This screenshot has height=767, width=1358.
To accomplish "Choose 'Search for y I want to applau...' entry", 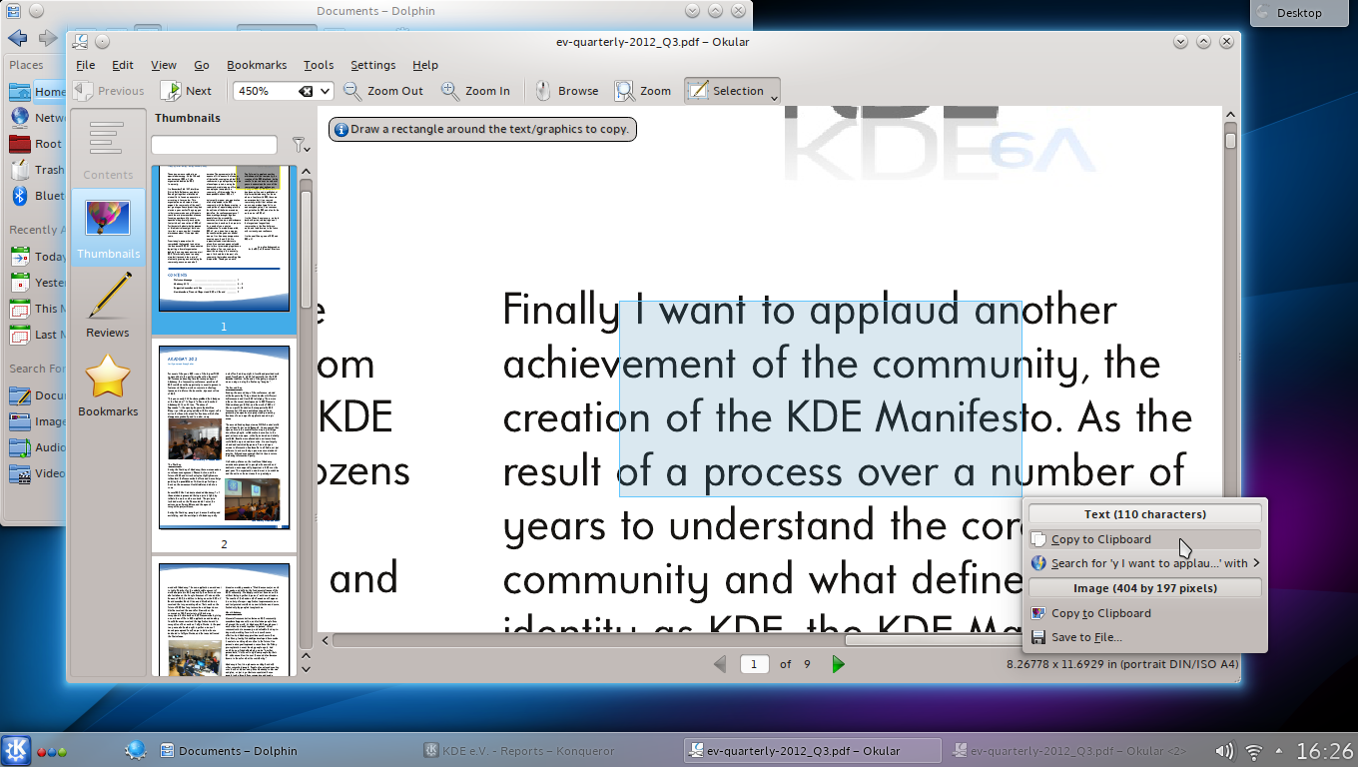I will pos(1144,563).
